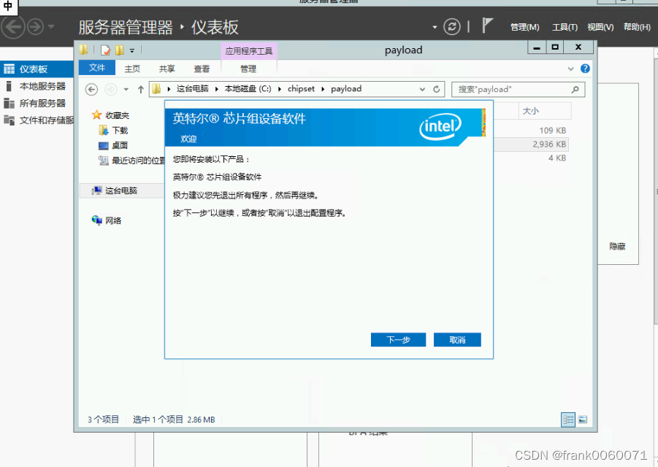This screenshot has width=658, height=467.
Task: Expand the ribbon with chevron arrow
Action: pyautogui.click(x=570, y=69)
